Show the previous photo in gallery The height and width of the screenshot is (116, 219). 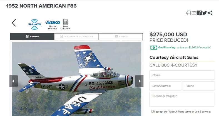coord(14,81)
